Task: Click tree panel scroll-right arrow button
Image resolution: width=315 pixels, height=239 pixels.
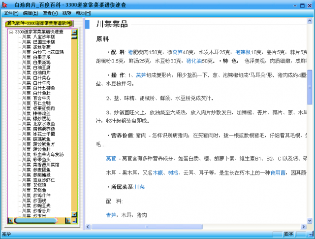Action: pos(68,220)
